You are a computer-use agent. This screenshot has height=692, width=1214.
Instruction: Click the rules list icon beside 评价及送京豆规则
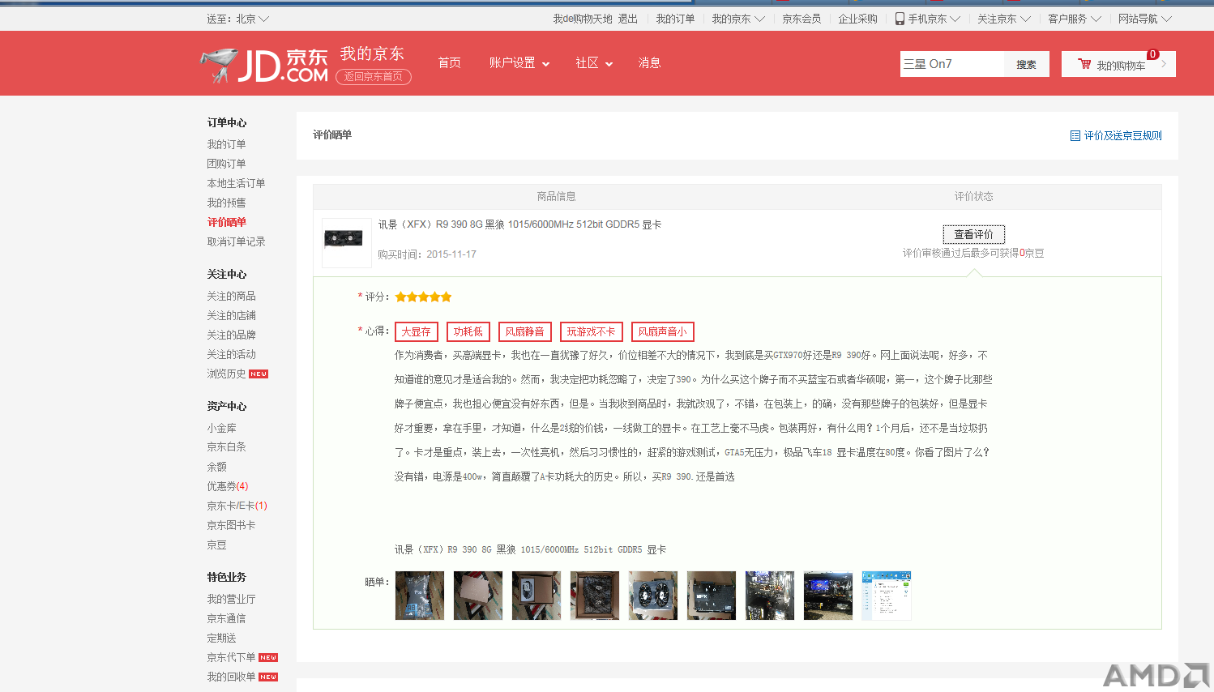[1075, 135]
